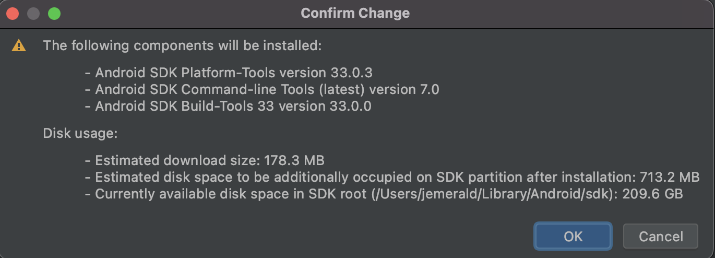This screenshot has width=715, height=258.
Task: Click the 713.2 MB disk space value
Action: point(670,177)
